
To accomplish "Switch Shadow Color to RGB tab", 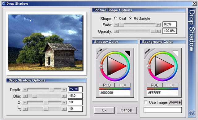I will click(x=107, y=85).
